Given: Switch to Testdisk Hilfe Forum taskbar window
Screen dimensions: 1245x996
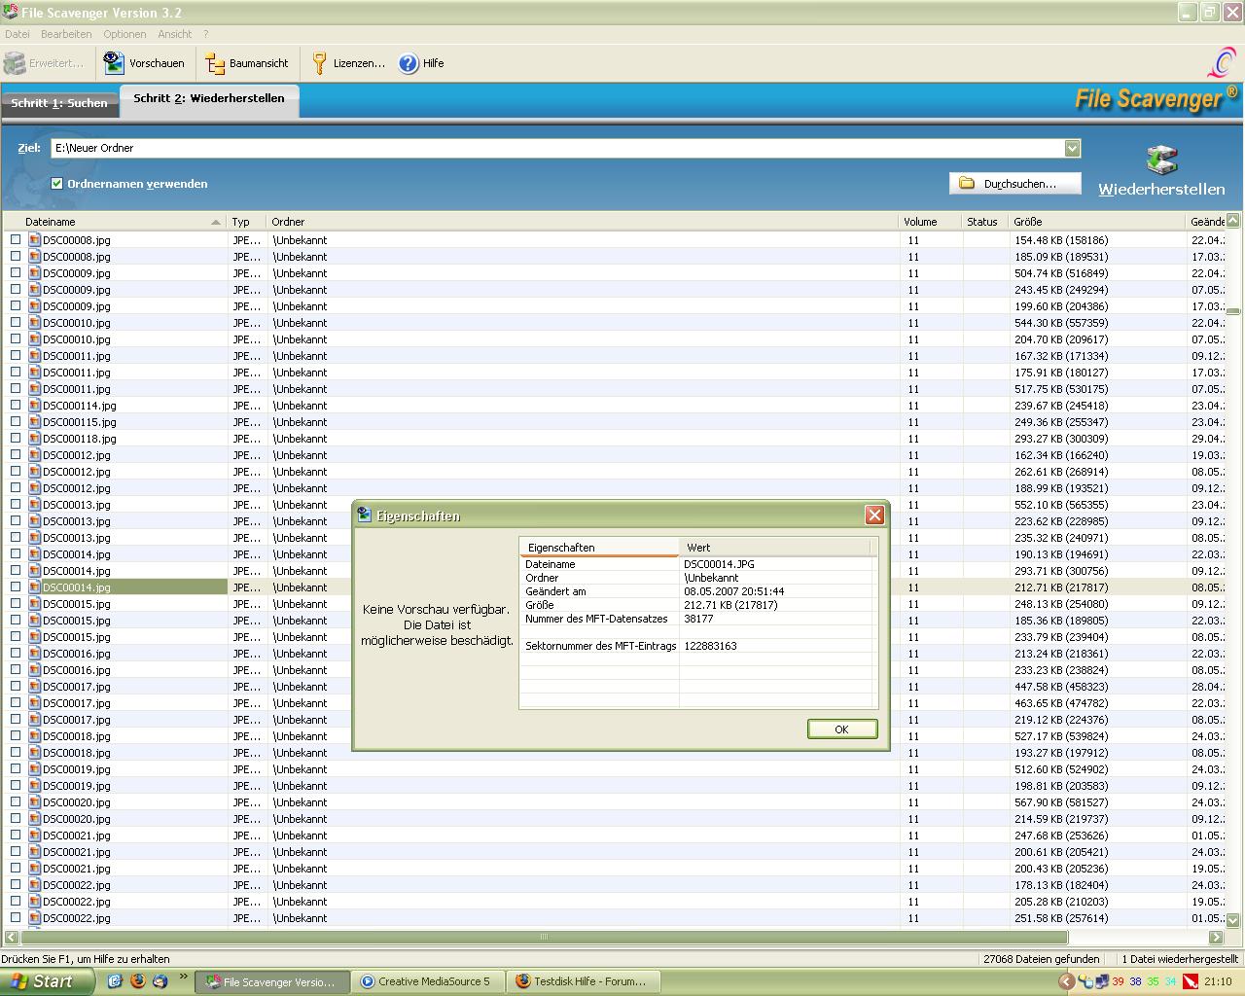Looking at the screenshot, I should click(583, 981).
